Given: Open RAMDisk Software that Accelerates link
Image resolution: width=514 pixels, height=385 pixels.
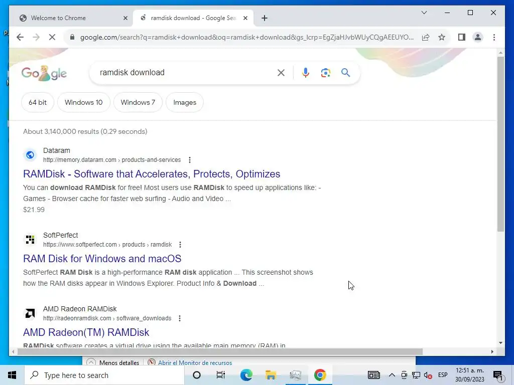Looking at the screenshot, I should (152, 174).
